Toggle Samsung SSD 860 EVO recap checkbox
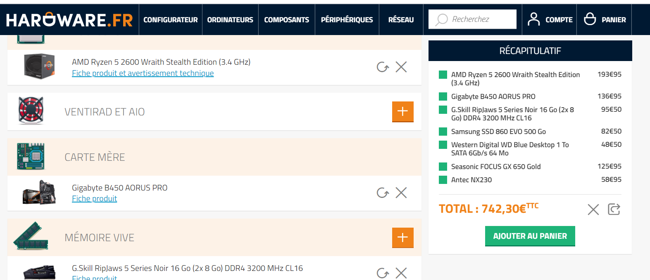 (x=443, y=132)
